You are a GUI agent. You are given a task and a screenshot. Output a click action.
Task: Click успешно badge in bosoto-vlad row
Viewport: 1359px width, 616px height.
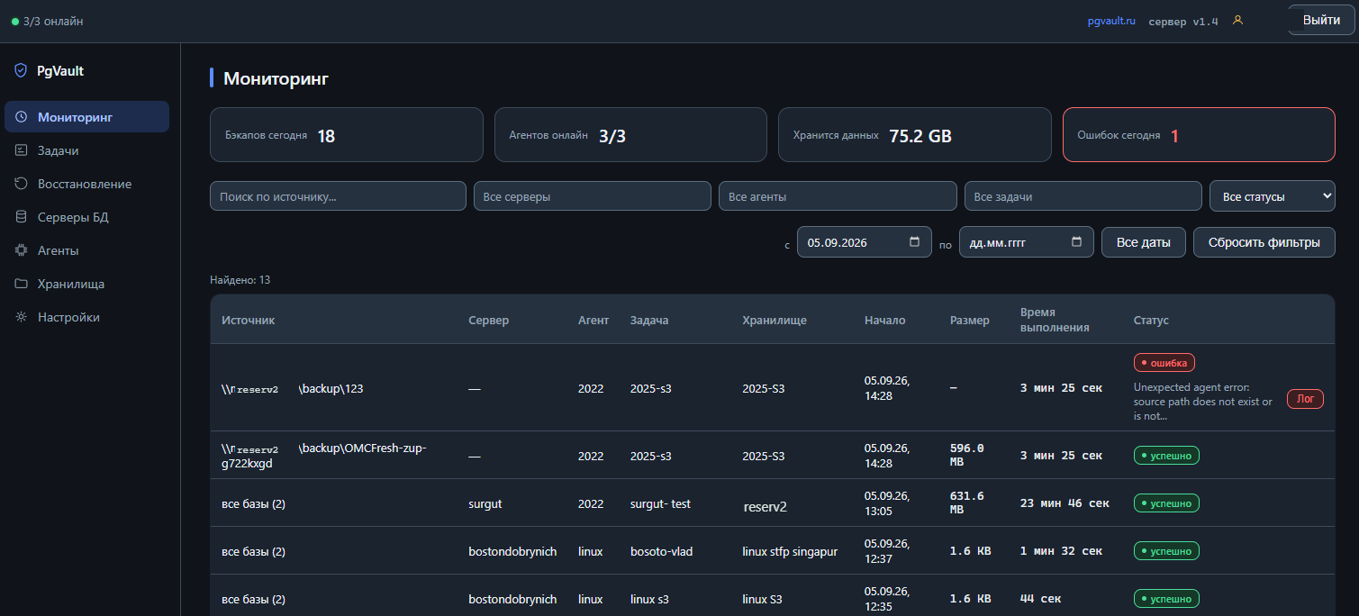coord(1166,550)
